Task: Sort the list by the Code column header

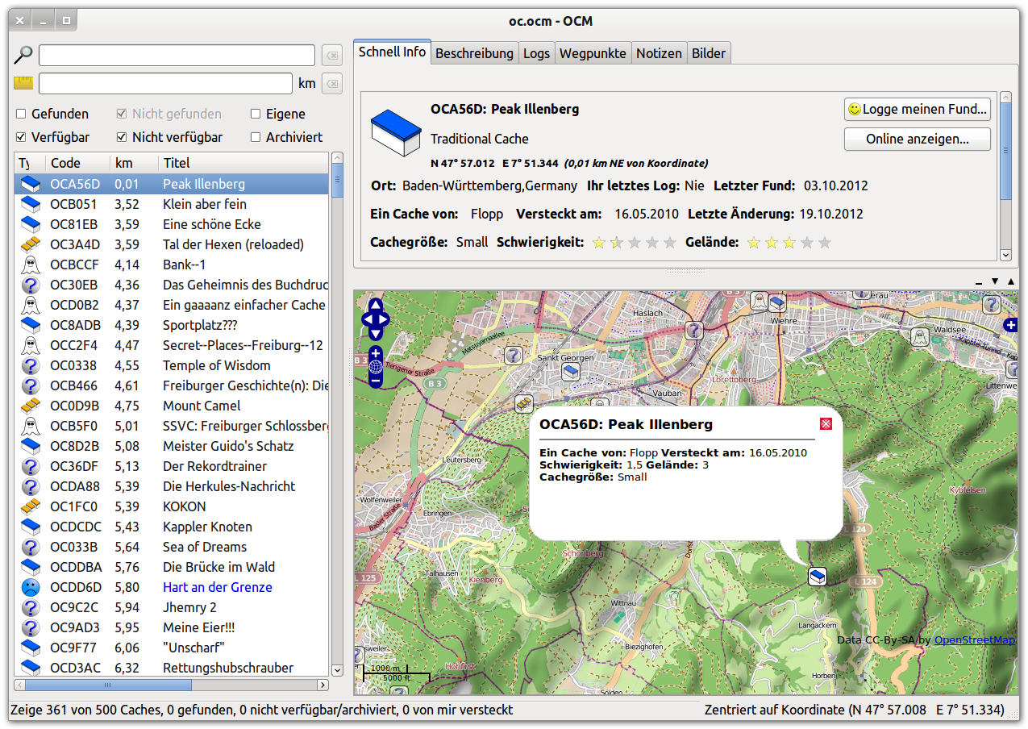Action: (77, 163)
